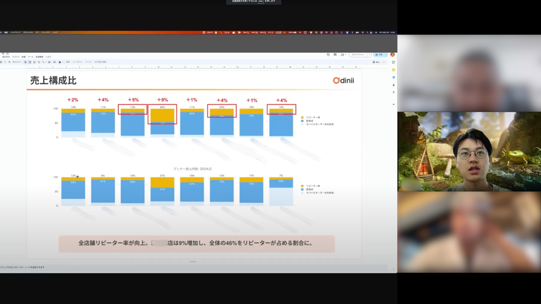Select the shape tool icon
541x304 pixels.
tap(39, 62)
